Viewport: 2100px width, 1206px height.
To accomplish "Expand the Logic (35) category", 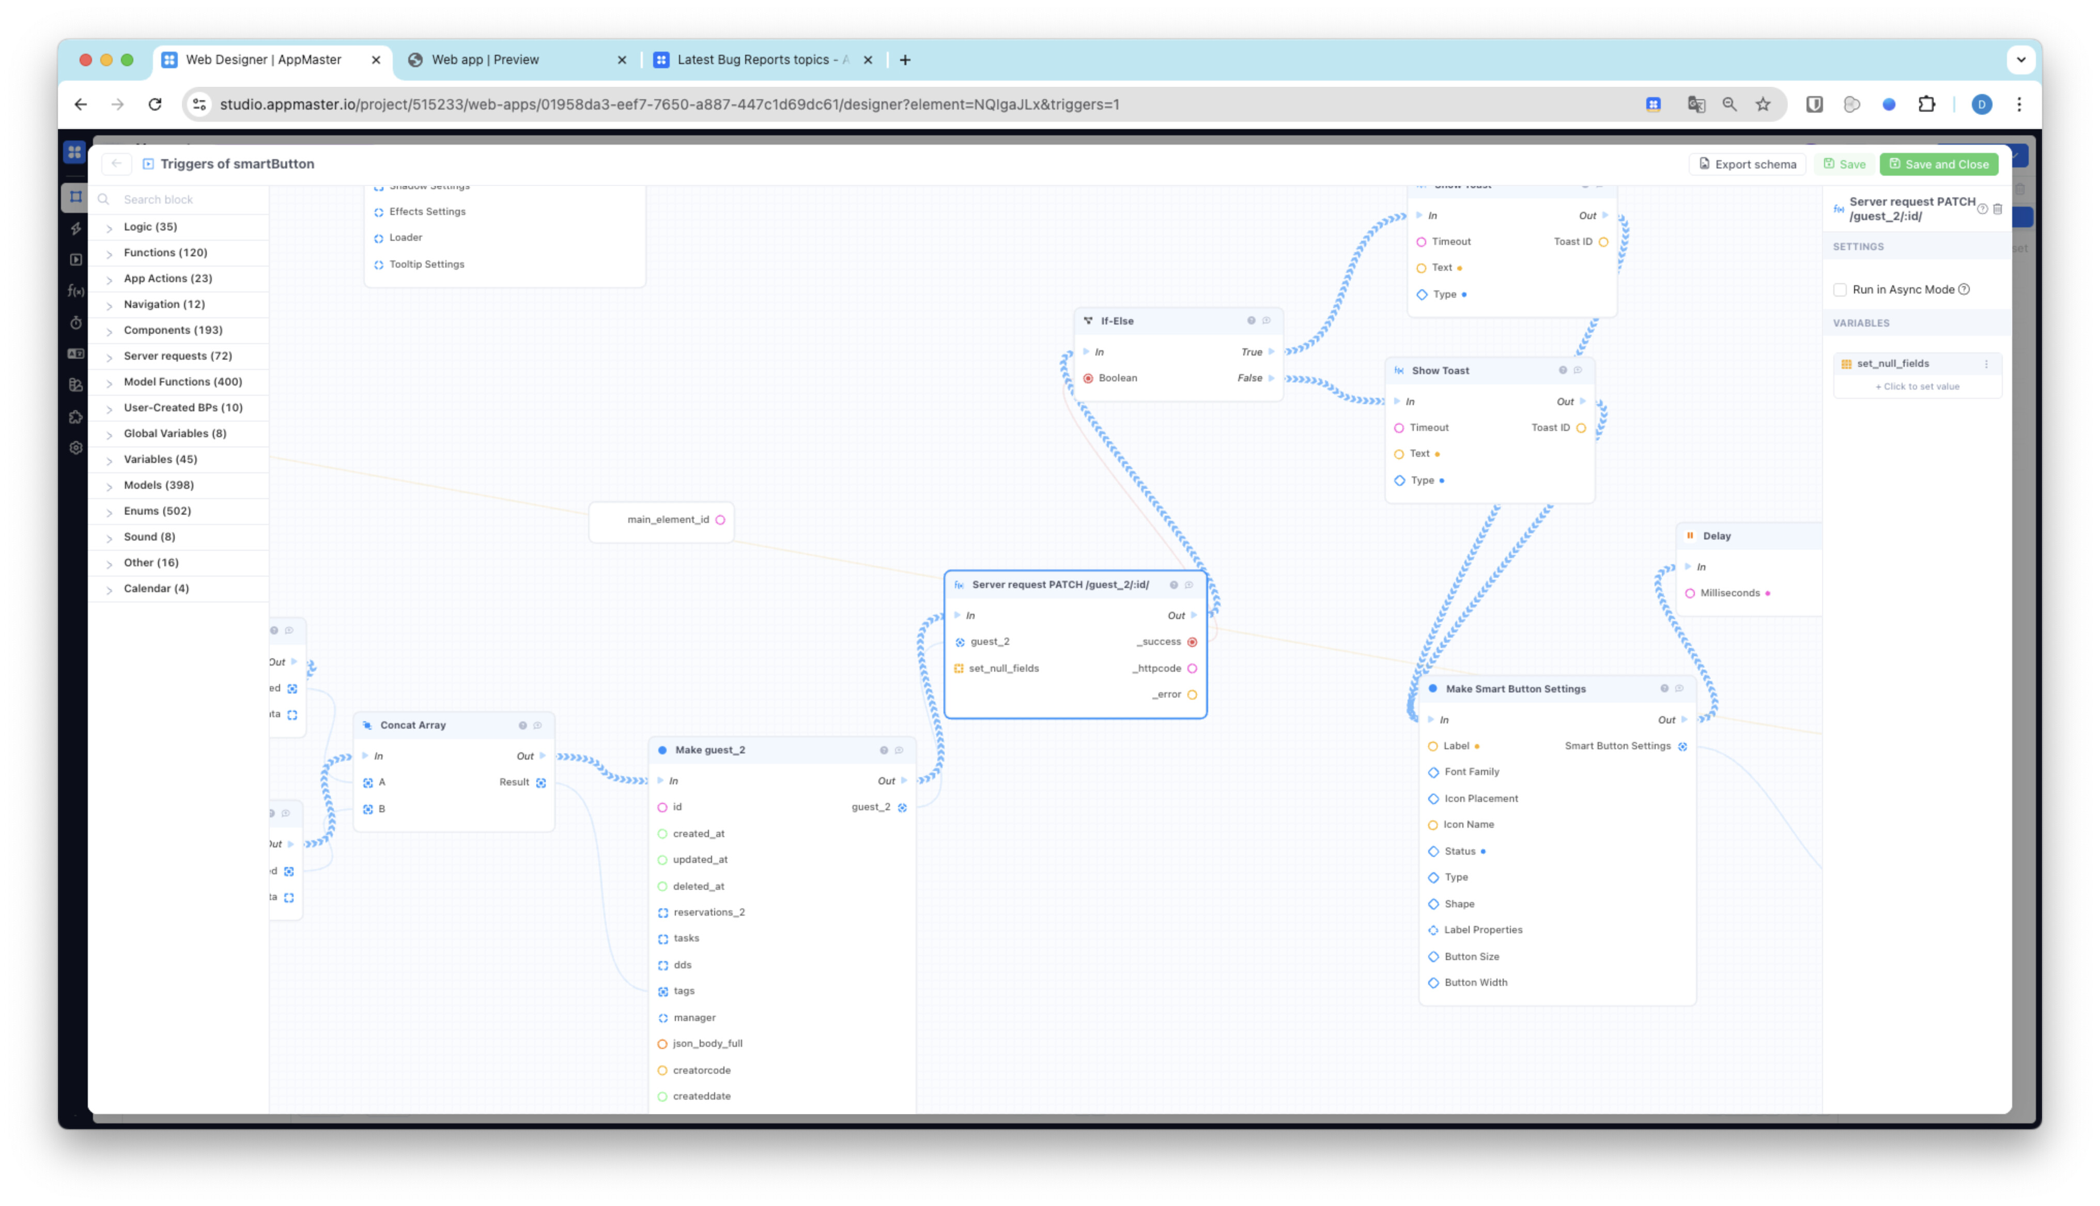I will pos(178,227).
